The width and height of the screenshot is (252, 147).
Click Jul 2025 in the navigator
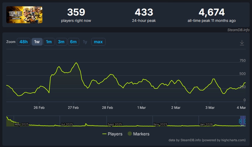click(67, 124)
